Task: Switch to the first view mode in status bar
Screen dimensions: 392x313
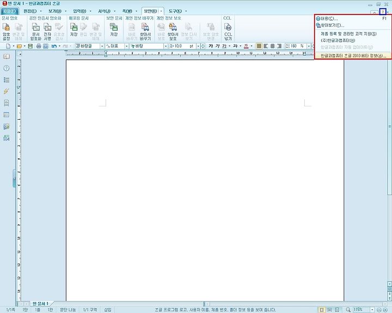Action: pos(322,310)
